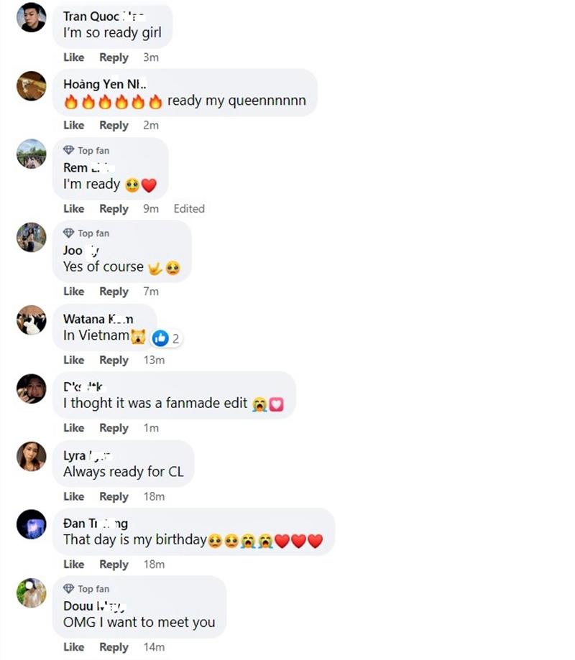Reply to "OMG I want to meet you"

[114, 647]
